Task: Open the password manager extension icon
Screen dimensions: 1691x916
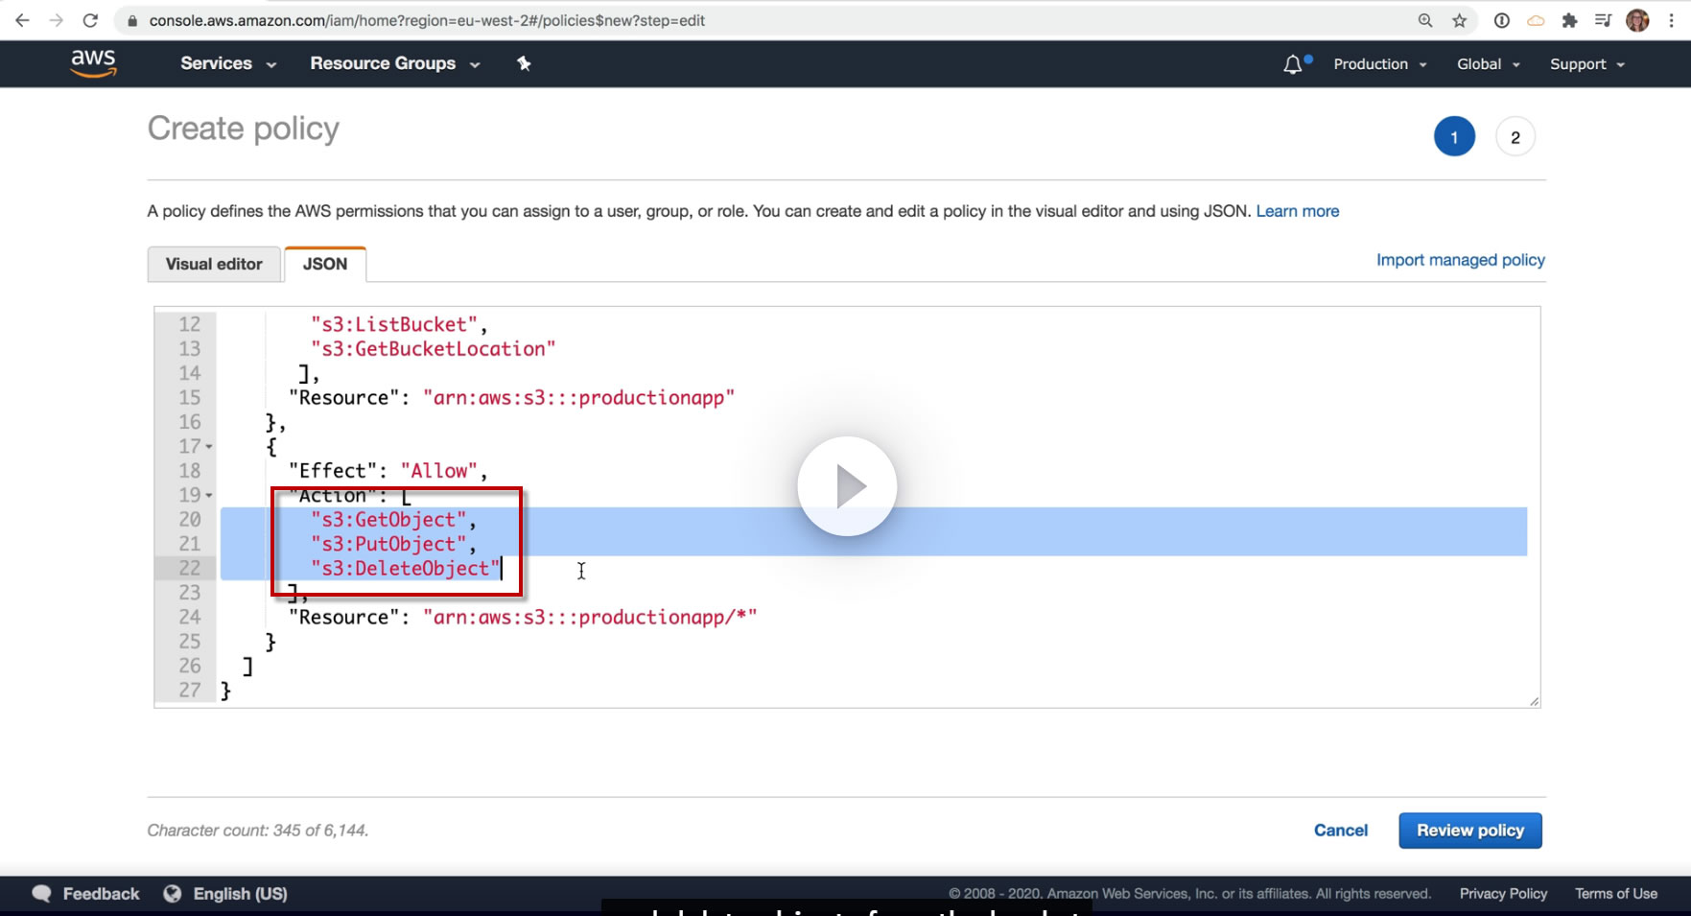Action: tap(1502, 20)
